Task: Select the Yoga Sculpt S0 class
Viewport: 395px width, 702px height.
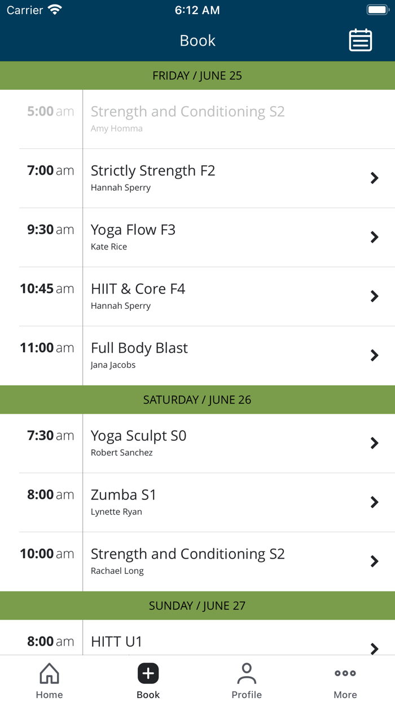Action: pyautogui.click(x=197, y=442)
